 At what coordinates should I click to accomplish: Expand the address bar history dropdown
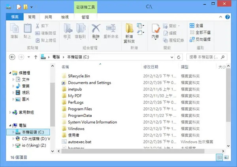click(172, 57)
